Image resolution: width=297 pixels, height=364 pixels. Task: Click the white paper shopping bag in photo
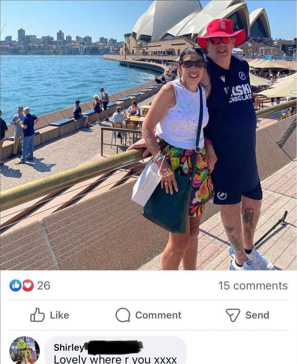146,183
